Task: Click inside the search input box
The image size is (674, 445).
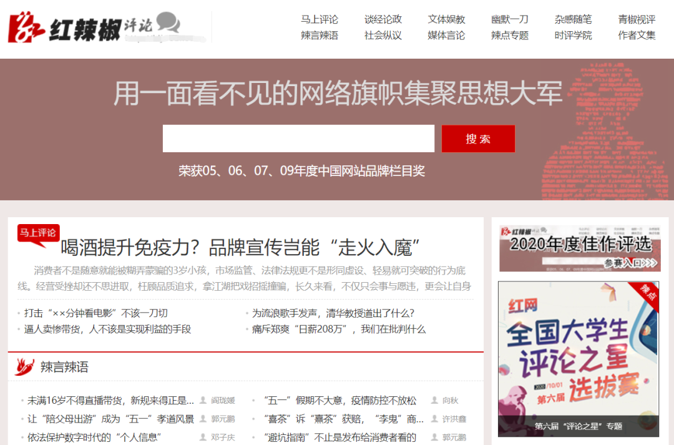Action: [x=298, y=139]
